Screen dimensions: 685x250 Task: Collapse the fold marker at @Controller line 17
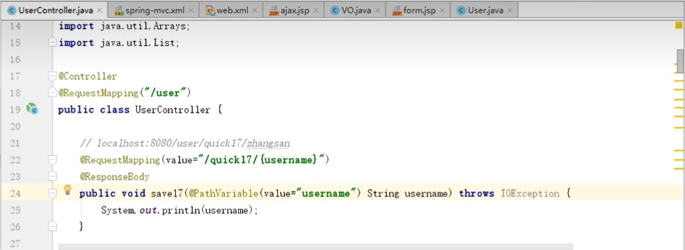[x=52, y=77]
